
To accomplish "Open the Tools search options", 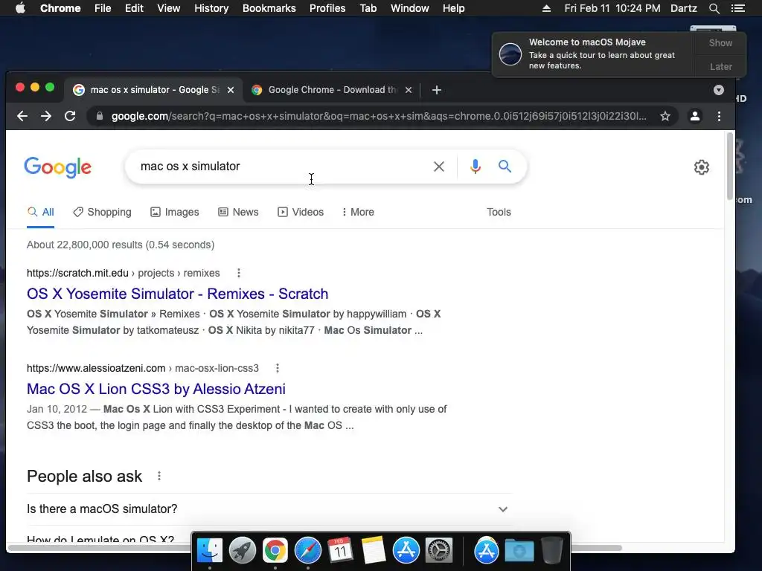I will pos(499,212).
